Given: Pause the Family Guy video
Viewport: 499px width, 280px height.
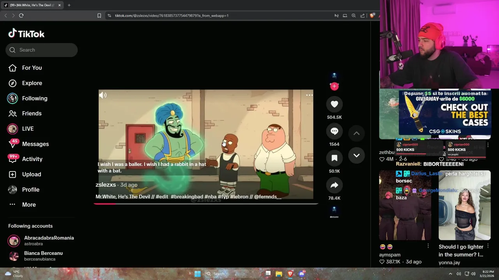Looking at the screenshot, I should pos(205,144).
